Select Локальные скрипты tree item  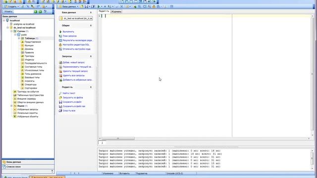click(x=27, y=113)
